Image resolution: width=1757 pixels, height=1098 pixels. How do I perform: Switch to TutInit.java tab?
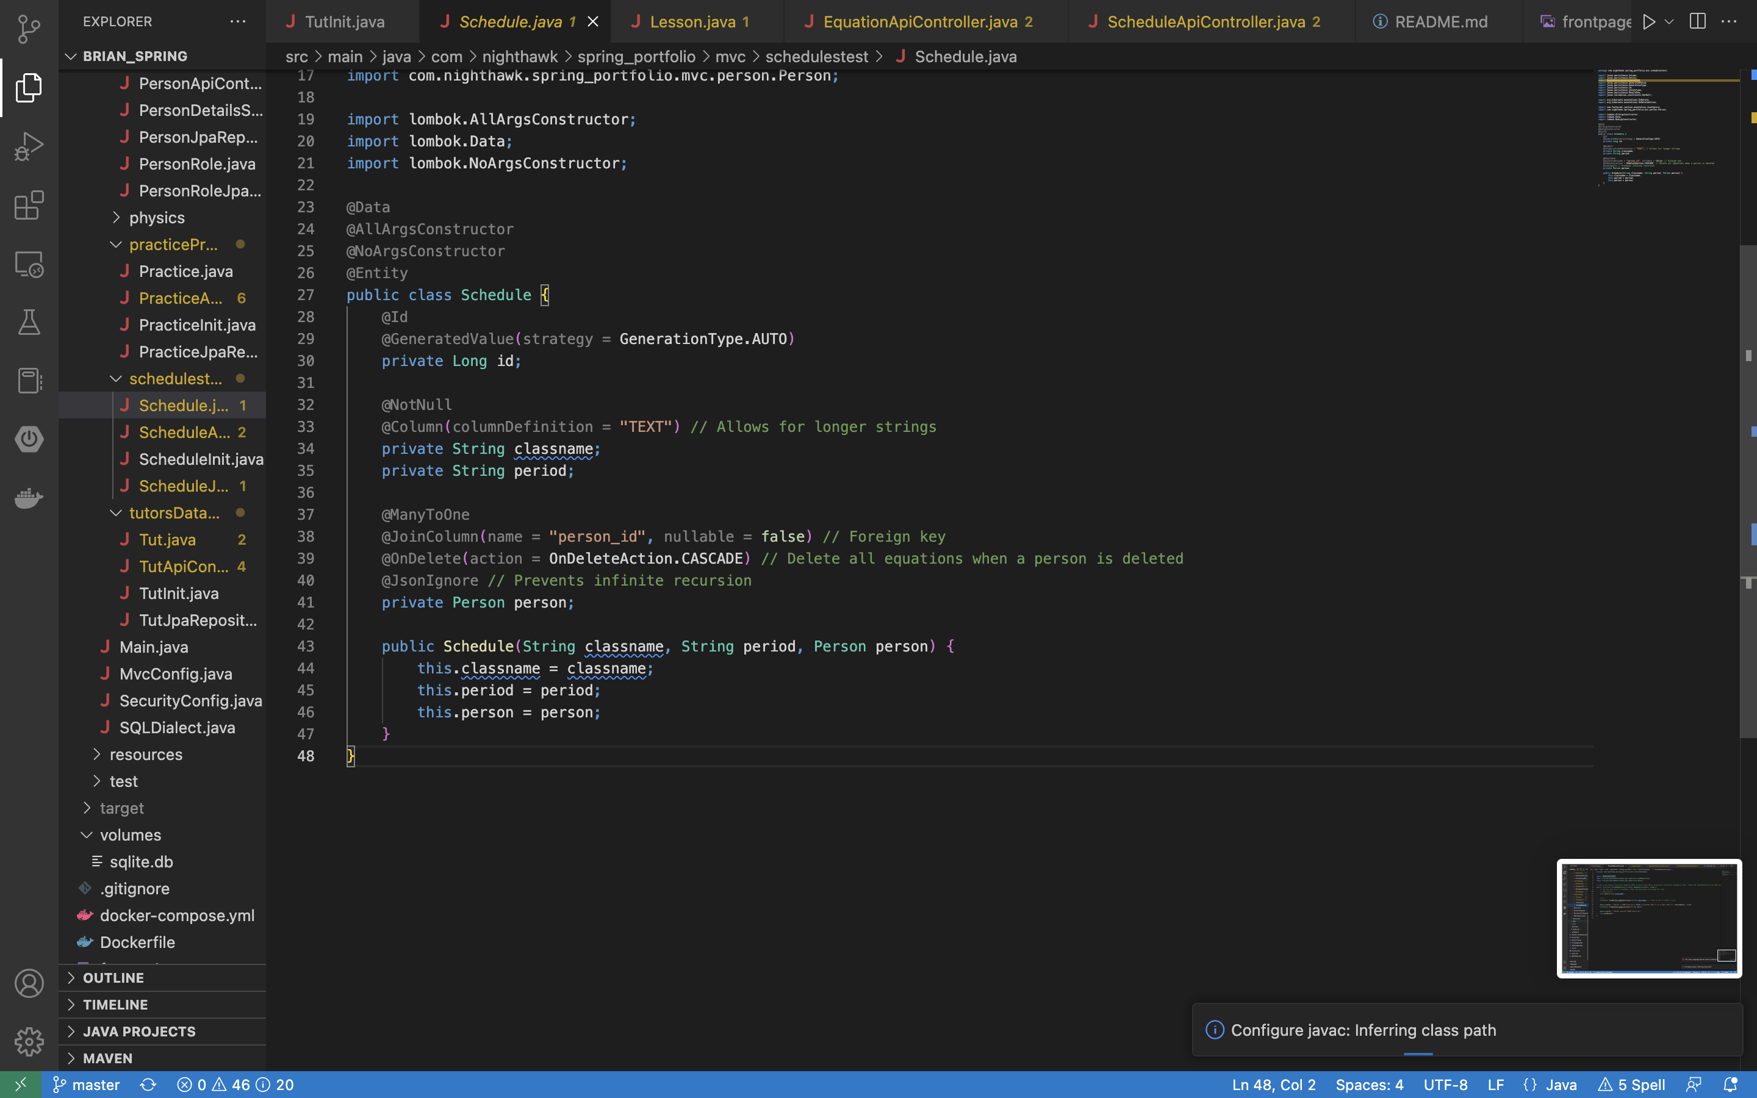[343, 22]
